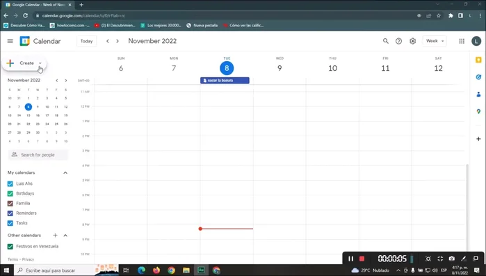Open the howtocomo.com bookmark
486x276 pixels.
[70, 26]
